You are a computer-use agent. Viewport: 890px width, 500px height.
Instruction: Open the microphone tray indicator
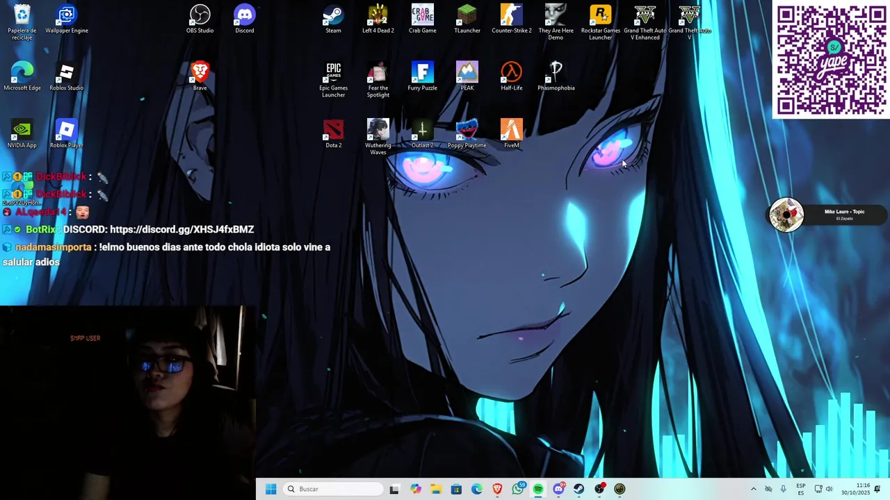[x=784, y=489]
